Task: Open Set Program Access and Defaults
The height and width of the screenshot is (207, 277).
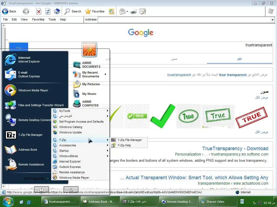Action: [80, 122]
